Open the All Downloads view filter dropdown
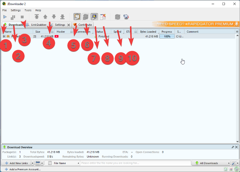 click(x=211, y=163)
